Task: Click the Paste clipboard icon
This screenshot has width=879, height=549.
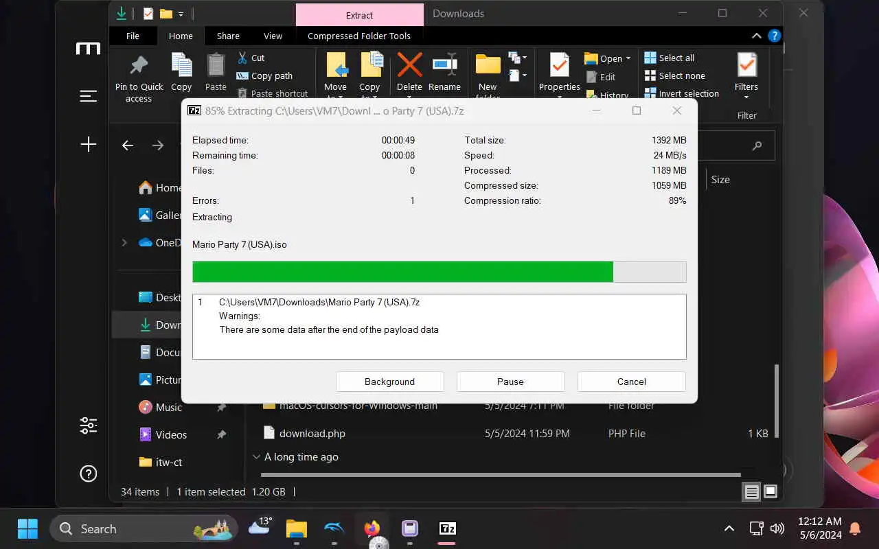Action: click(216, 65)
